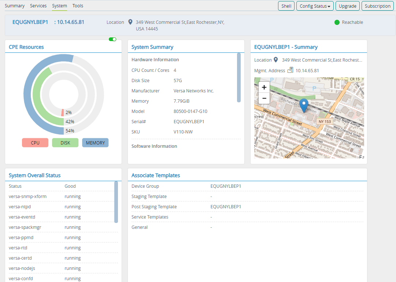This screenshot has height=282, width=396.
Task: Click the map zoom-out minus icon
Action: click(x=264, y=98)
